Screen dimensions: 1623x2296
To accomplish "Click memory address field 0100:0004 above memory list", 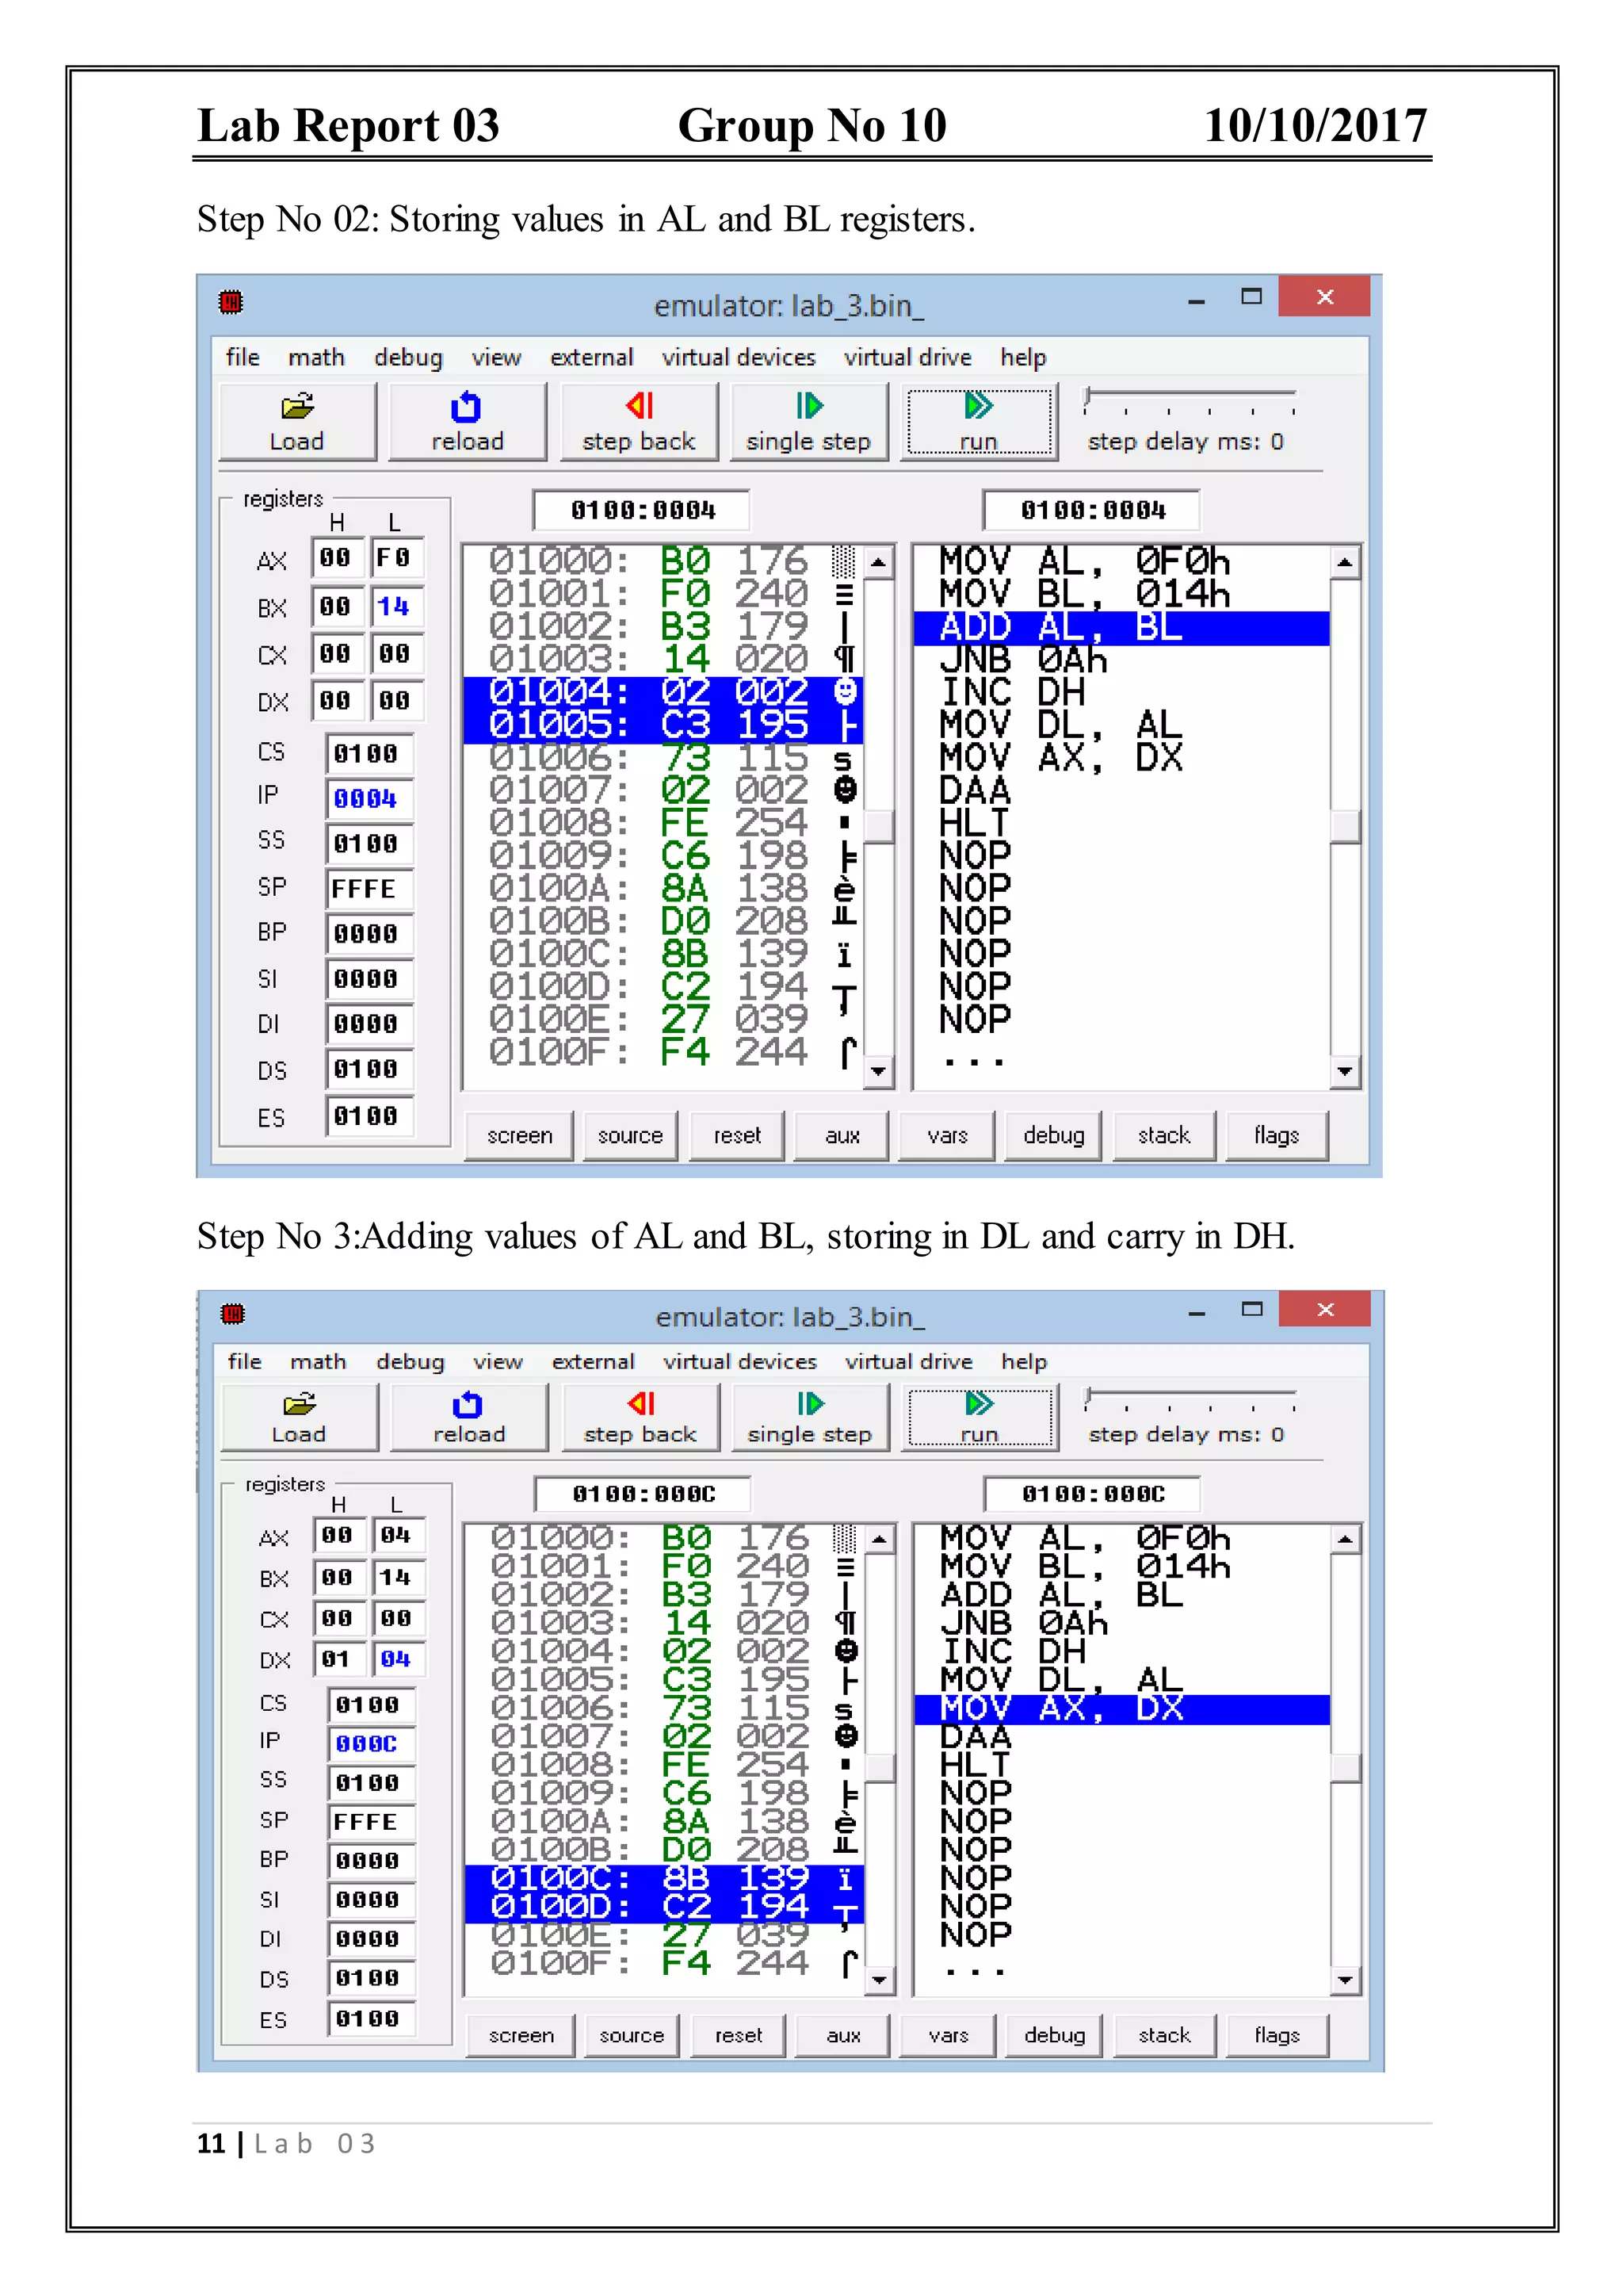I will [643, 510].
